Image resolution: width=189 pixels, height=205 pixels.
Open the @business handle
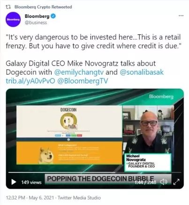tap(36, 23)
